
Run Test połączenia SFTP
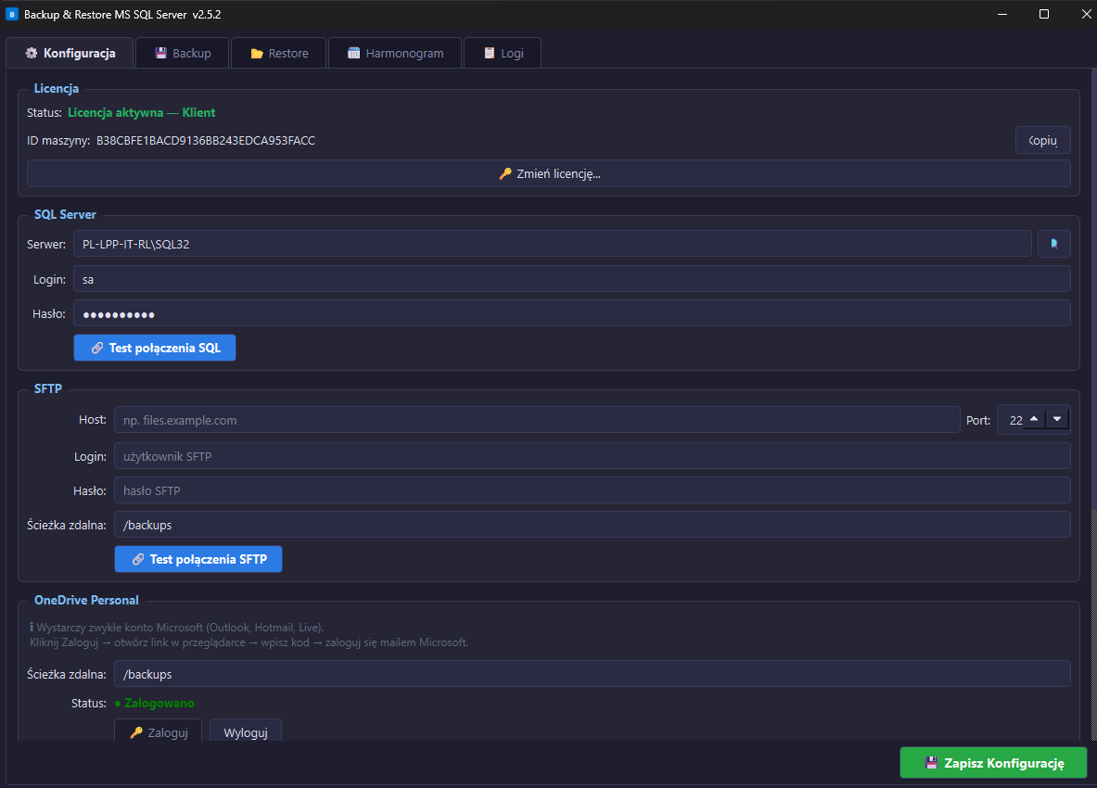click(198, 559)
